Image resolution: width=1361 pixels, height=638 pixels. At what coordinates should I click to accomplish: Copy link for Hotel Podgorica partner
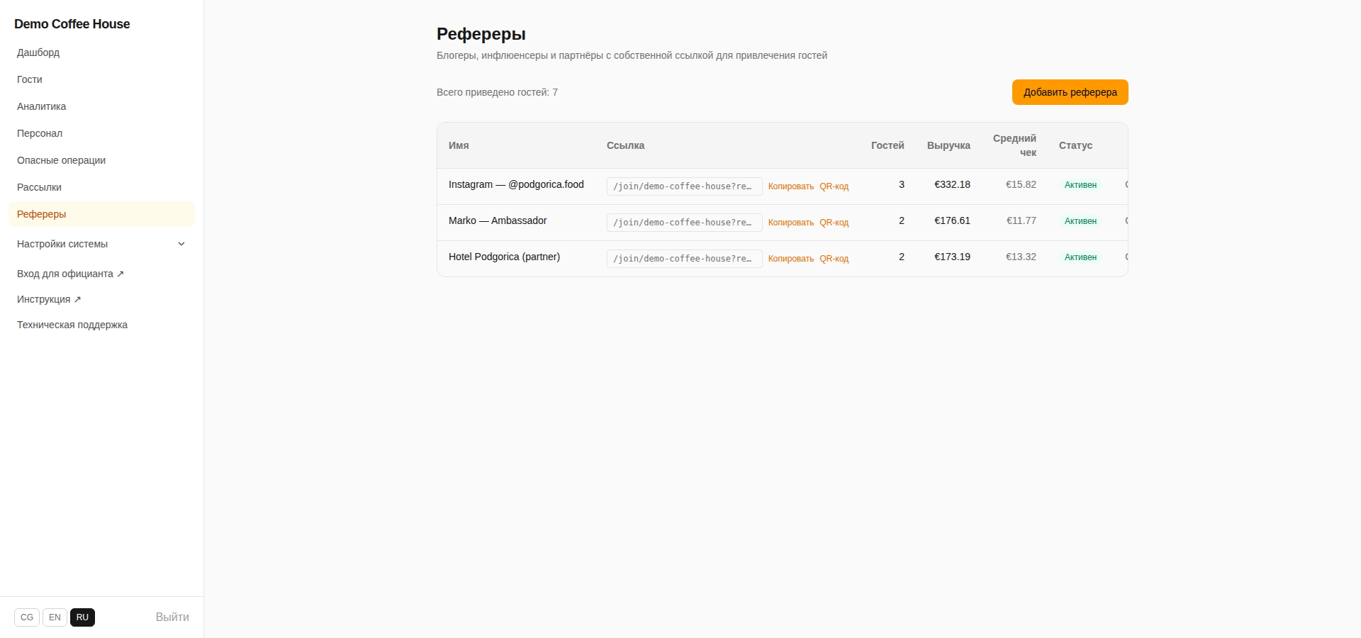[x=791, y=259]
